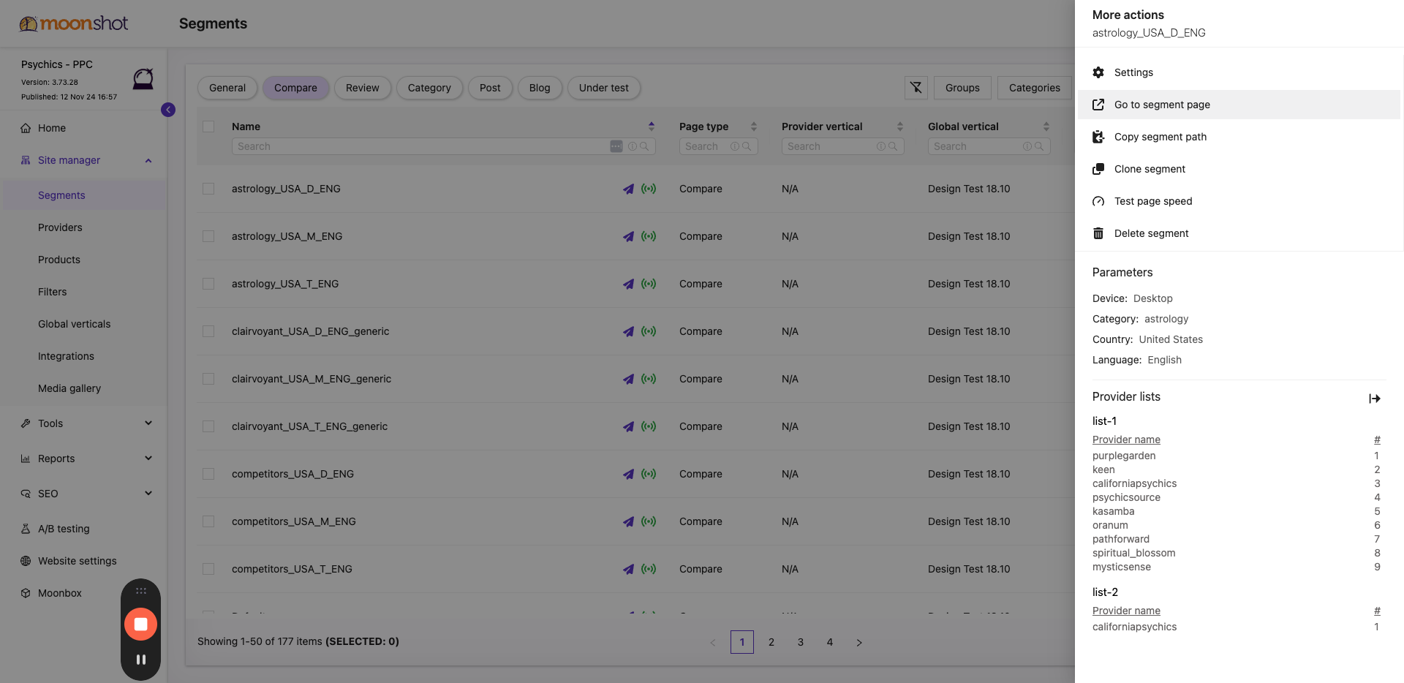The image size is (1404, 683).
Task: Click the Copy segment path clipboard icon
Action: pos(1098,137)
